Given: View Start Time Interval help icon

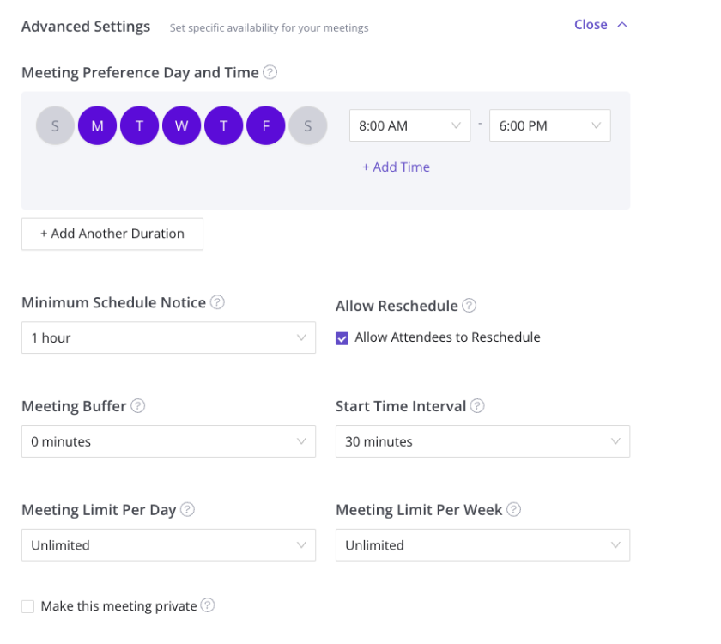Looking at the screenshot, I should (477, 405).
